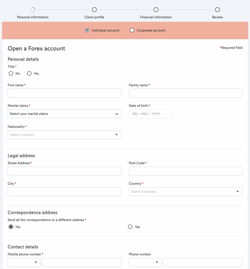The image size is (250, 269).
Task: Click the Review step circle
Action: [217, 10]
